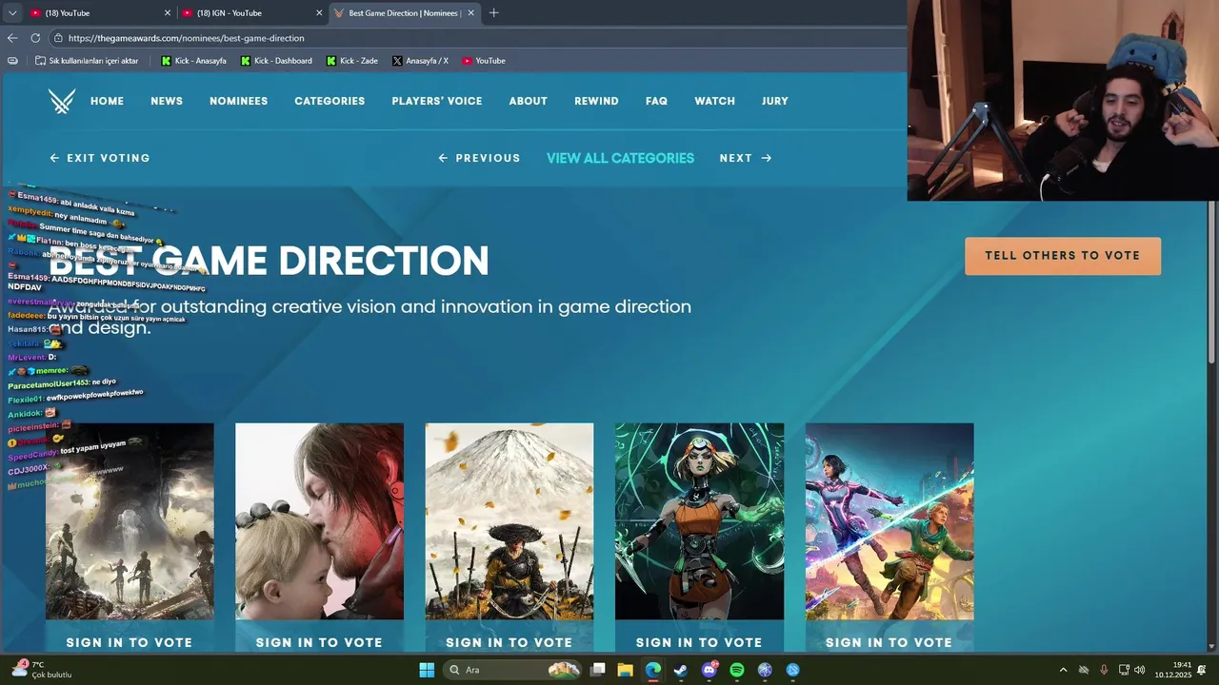Screen dimensions: 1219x685
Task: Go to PREVIOUS category
Action: (x=479, y=158)
